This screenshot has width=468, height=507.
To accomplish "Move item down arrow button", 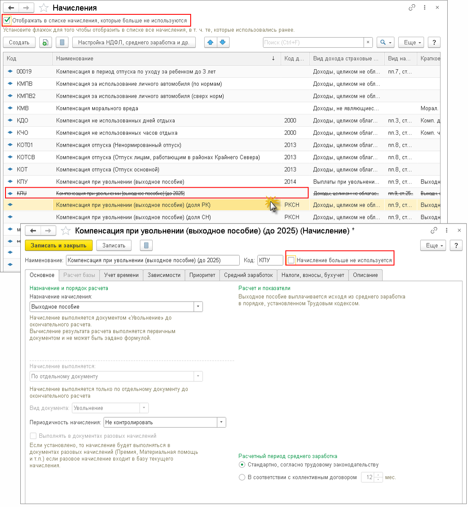I will tap(223, 42).
